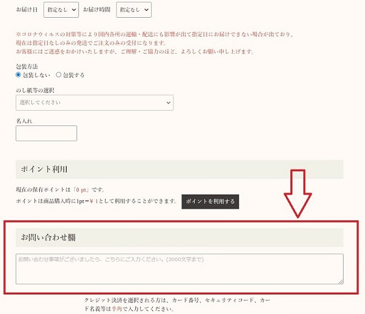
Task: Click the 包装する label text
Action: pyautogui.click(x=73, y=75)
